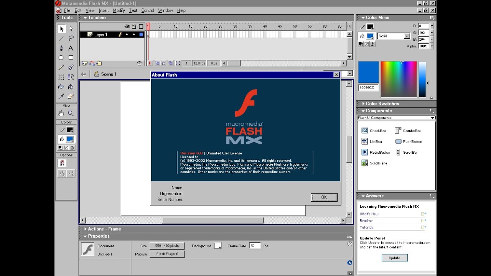Toggle show all layers as outlines
The width and height of the screenshot is (491, 276).
pyautogui.click(x=141, y=26)
